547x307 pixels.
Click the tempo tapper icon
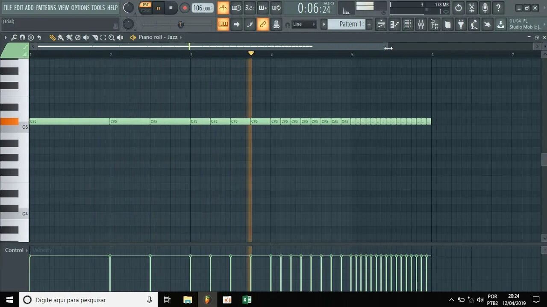(x=474, y=24)
